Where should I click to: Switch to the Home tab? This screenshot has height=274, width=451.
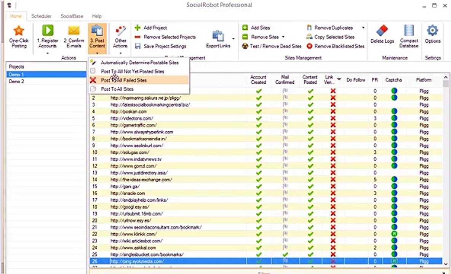(16, 16)
